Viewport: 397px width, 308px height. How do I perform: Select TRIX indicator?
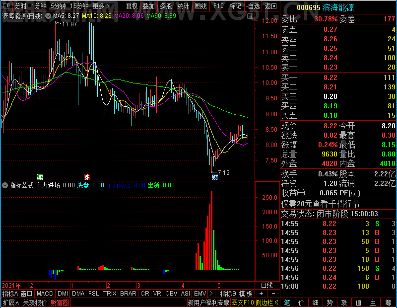[110, 294]
